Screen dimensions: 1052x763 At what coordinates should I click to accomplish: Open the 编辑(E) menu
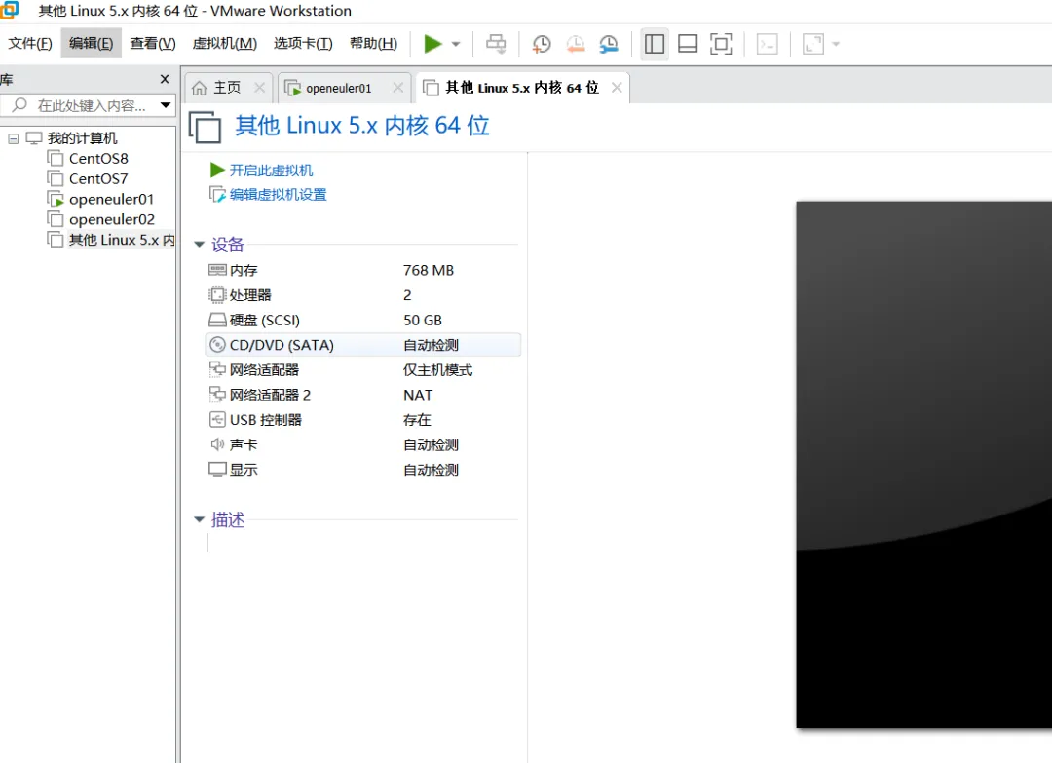click(x=92, y=44)
